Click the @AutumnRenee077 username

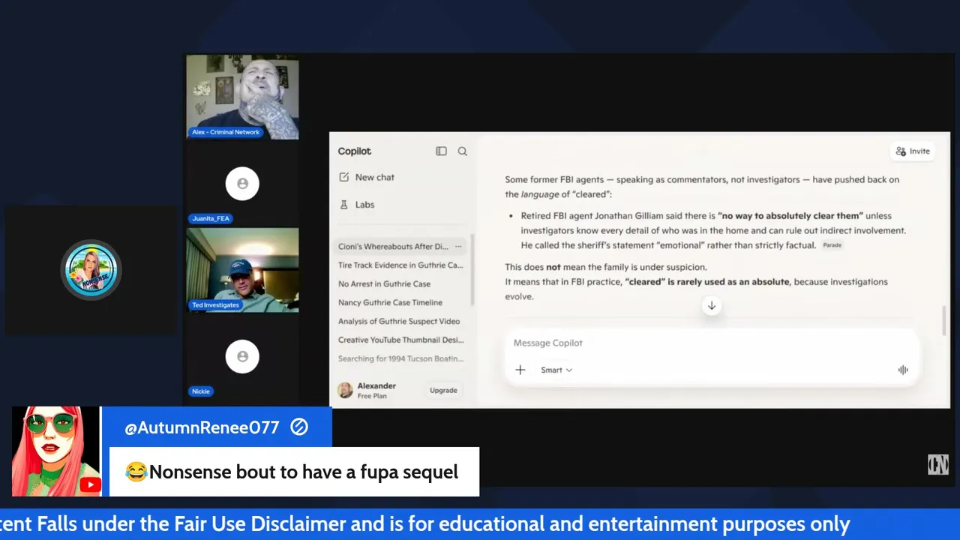pyautogui.click(x=202, y=427)
